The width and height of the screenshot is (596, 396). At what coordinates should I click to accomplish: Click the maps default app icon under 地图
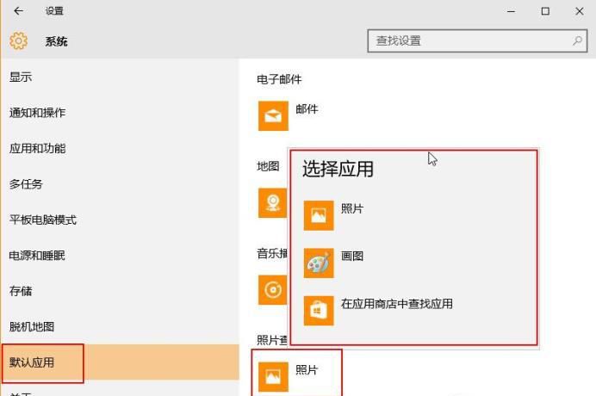[x=272, y=202]
